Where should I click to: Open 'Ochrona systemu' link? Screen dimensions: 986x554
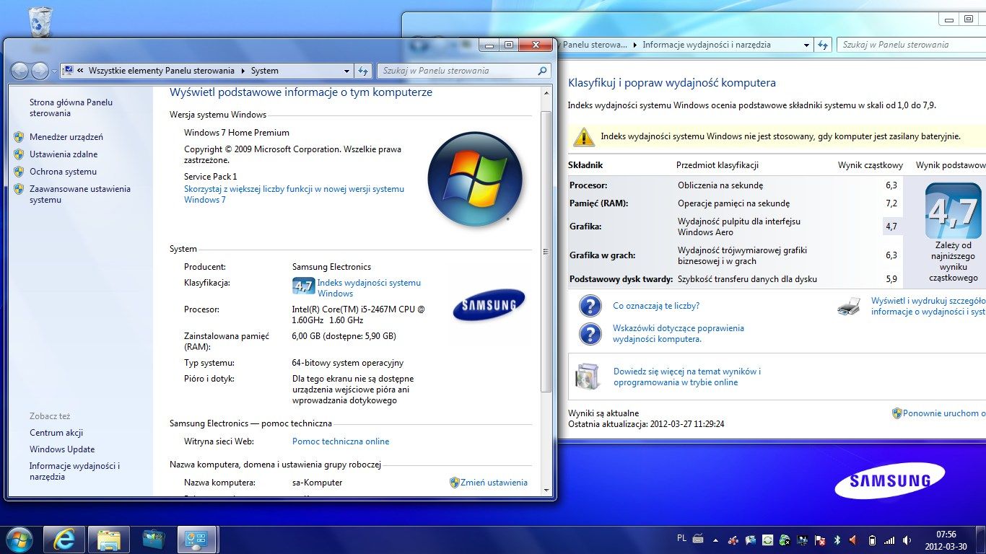coord(63,172)
